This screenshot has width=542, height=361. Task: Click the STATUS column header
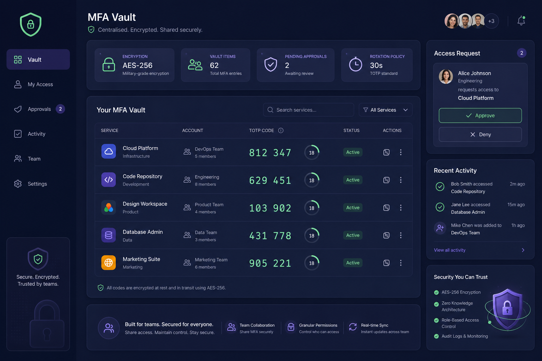tap(351, 130)
